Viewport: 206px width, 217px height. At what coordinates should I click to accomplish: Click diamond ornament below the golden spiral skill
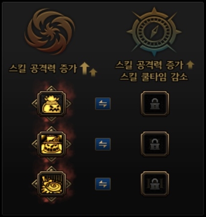pos(51,199)
